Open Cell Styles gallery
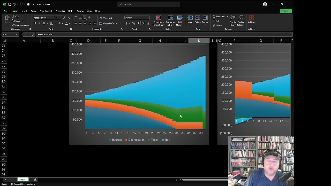 coord(180,21)
